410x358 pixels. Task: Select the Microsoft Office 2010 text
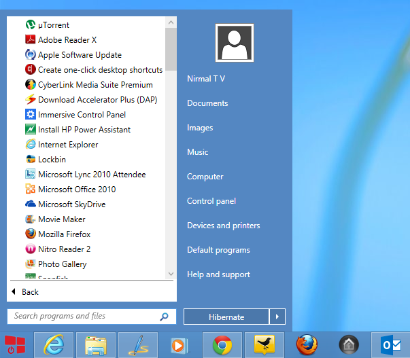point(77,190)
